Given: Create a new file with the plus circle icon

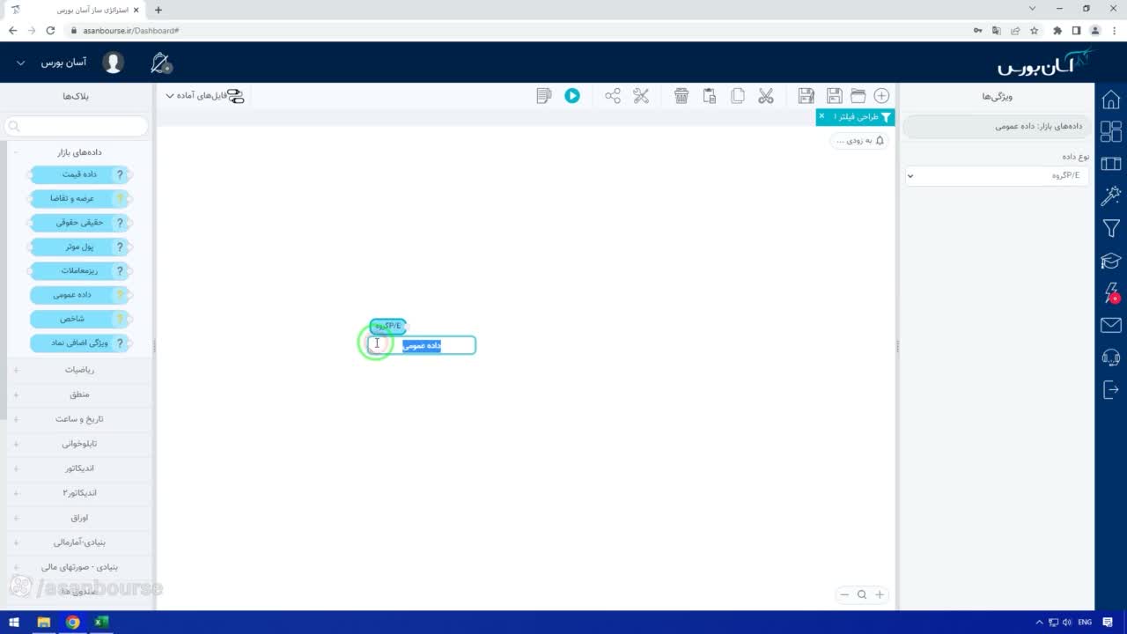Looking at the screenshot, I should 881,95.
